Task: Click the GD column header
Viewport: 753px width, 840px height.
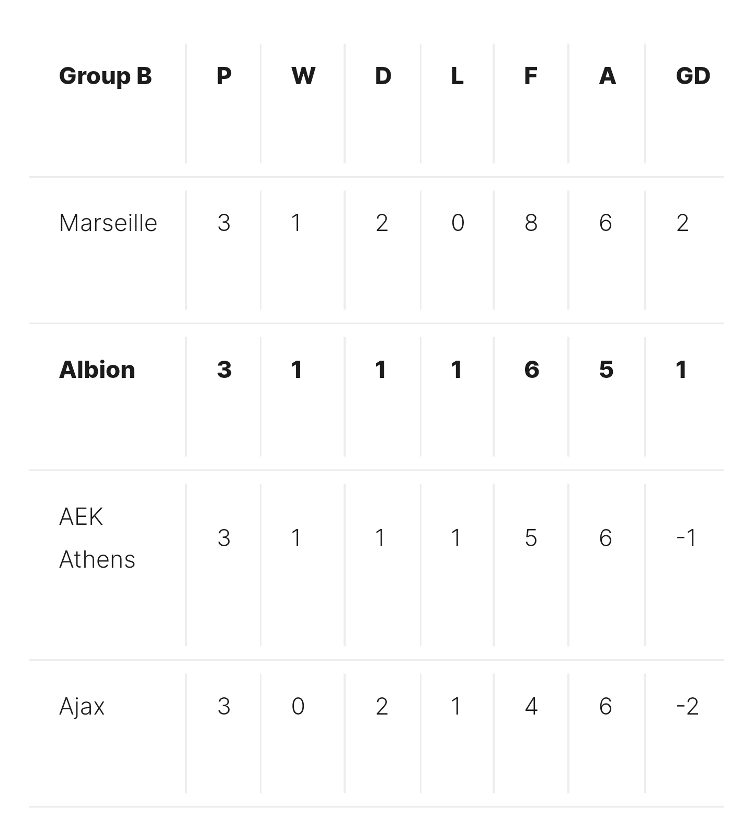Action: (x=693, y=76)
